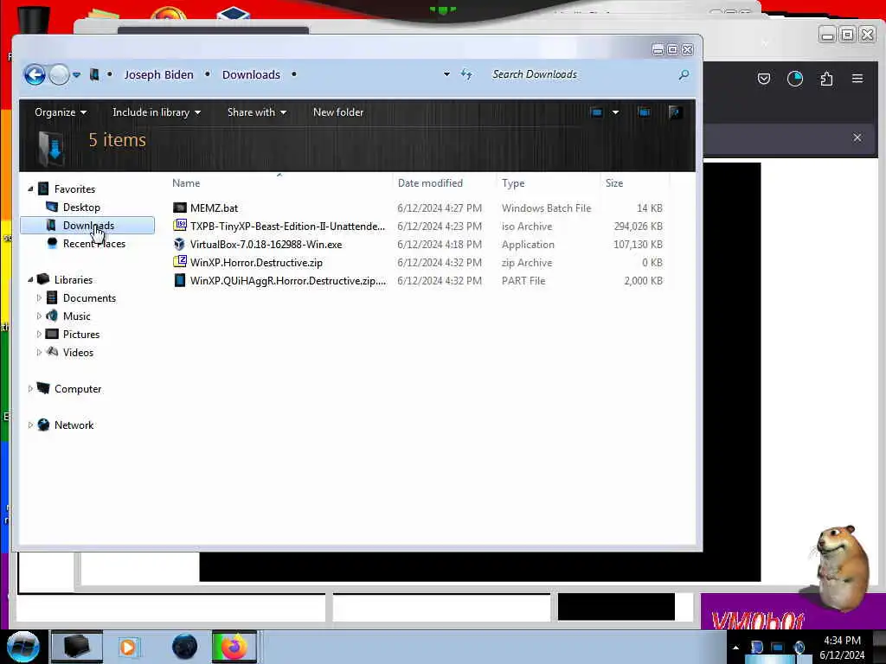Switch to the Firefox taskbar button
The image size is (886, 664).
pyautogui.click(x=234, y=647)
